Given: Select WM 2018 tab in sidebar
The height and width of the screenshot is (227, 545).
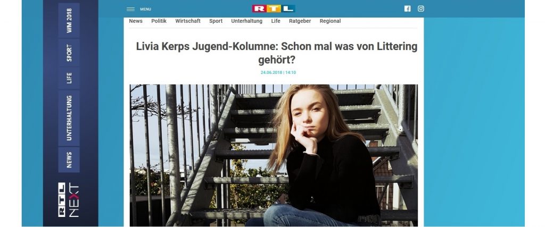Looking at the screenshot, I should [x=69, y=20].
